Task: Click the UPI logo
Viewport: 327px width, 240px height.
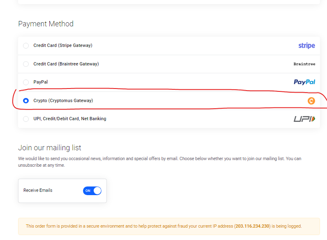Action: pos(304,119)
